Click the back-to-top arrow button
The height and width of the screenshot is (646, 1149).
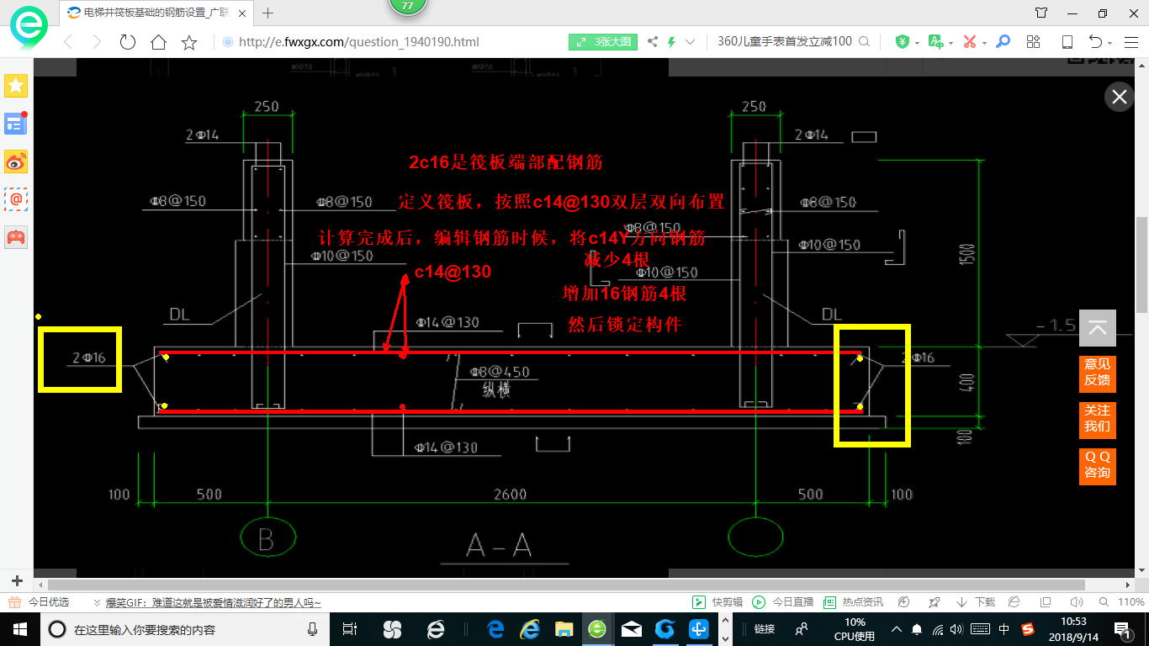pyautogui.click(x=1098, y=328)
